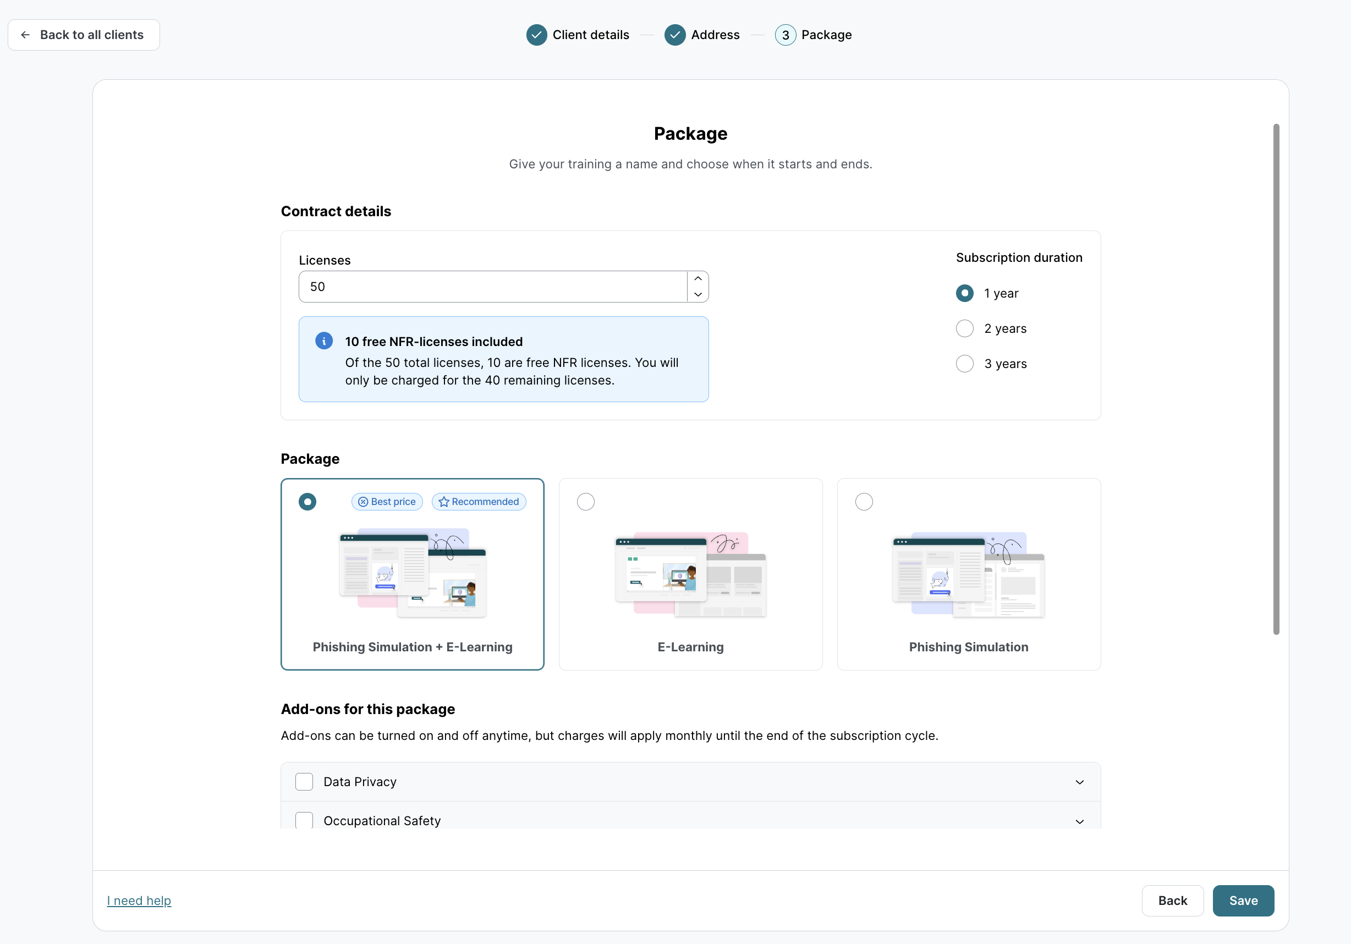
Task: Select 2 years subscription duration
Action: coord(964,328)
